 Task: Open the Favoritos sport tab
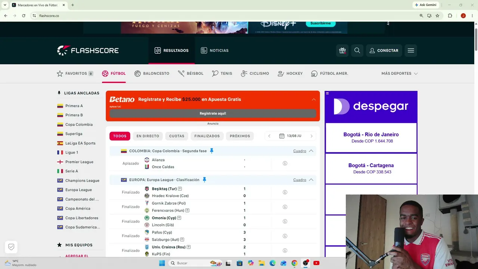75,74
